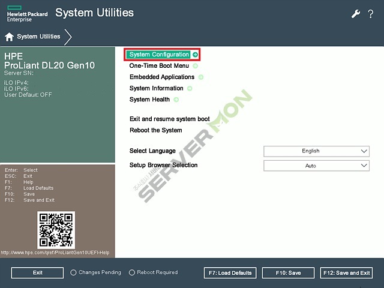Click the ProLiant DL20 Gen10 heading

point(49,65)
